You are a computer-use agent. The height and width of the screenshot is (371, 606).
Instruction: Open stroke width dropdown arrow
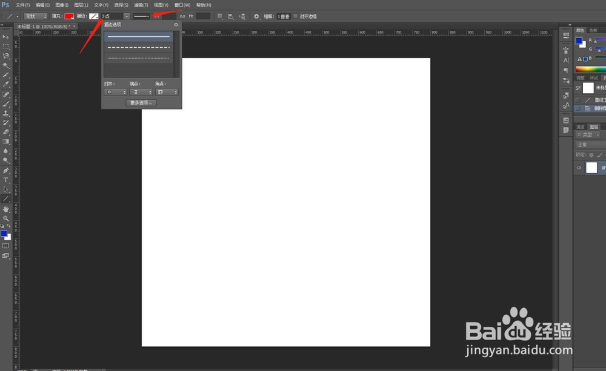(x=127, y=16)
